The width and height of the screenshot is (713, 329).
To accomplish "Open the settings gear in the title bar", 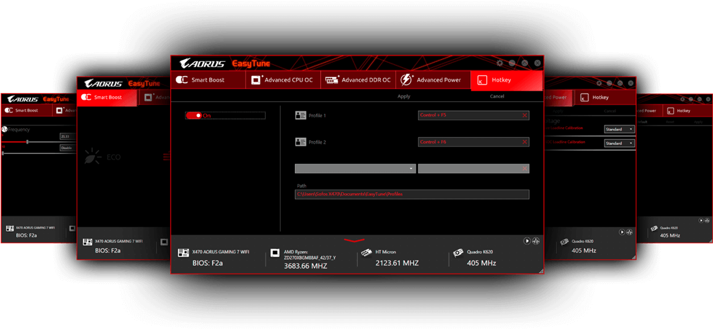I will tap(499, 63).
